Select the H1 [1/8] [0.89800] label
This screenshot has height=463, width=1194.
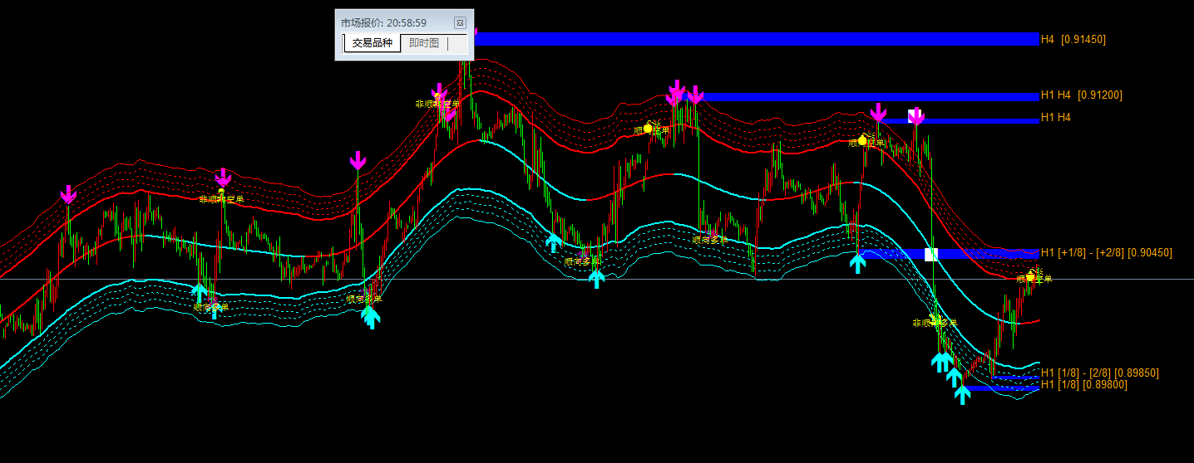tap(1083, 384)
